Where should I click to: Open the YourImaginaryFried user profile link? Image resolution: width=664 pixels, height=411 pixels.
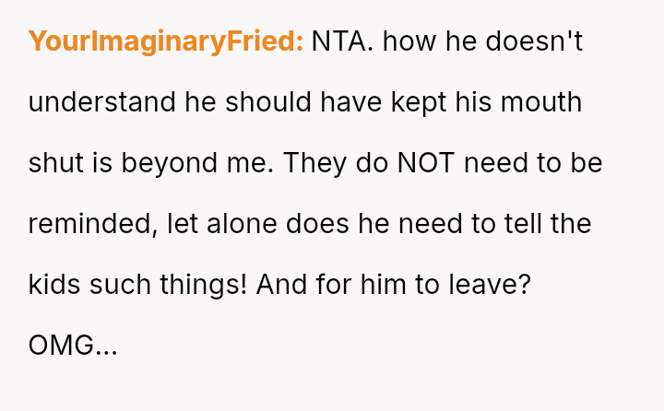point(166,41)
